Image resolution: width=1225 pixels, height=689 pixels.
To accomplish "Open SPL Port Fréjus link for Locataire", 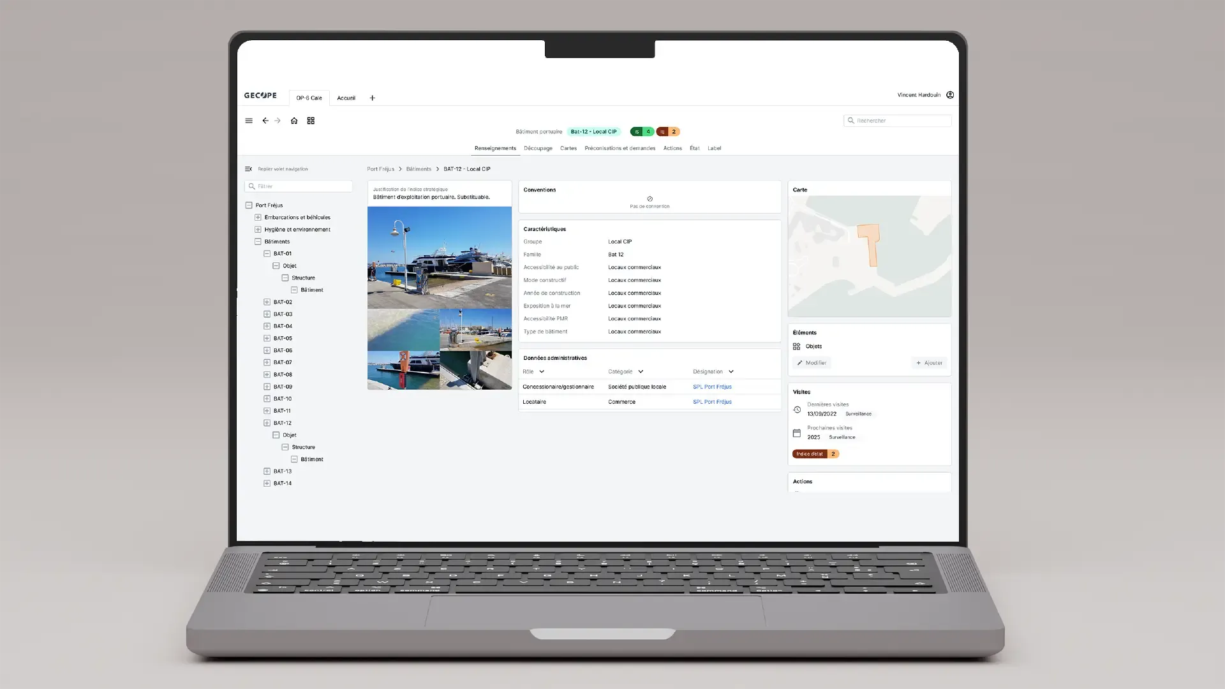I will (x=712, y=402).
